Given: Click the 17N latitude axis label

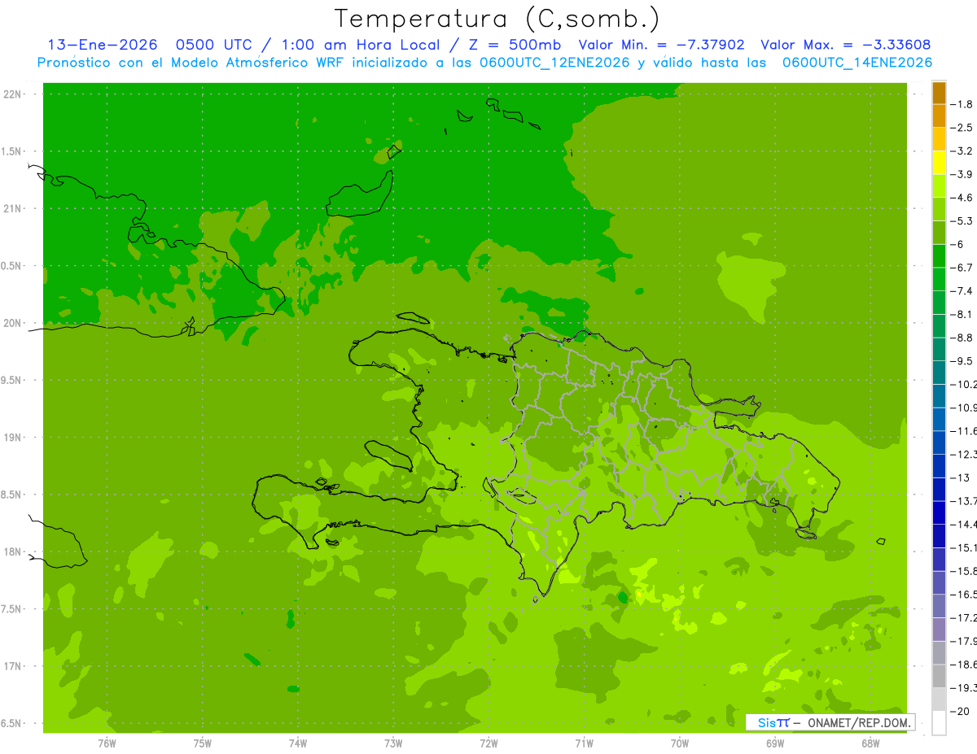Looking at the screenshot, I should 12,666.
